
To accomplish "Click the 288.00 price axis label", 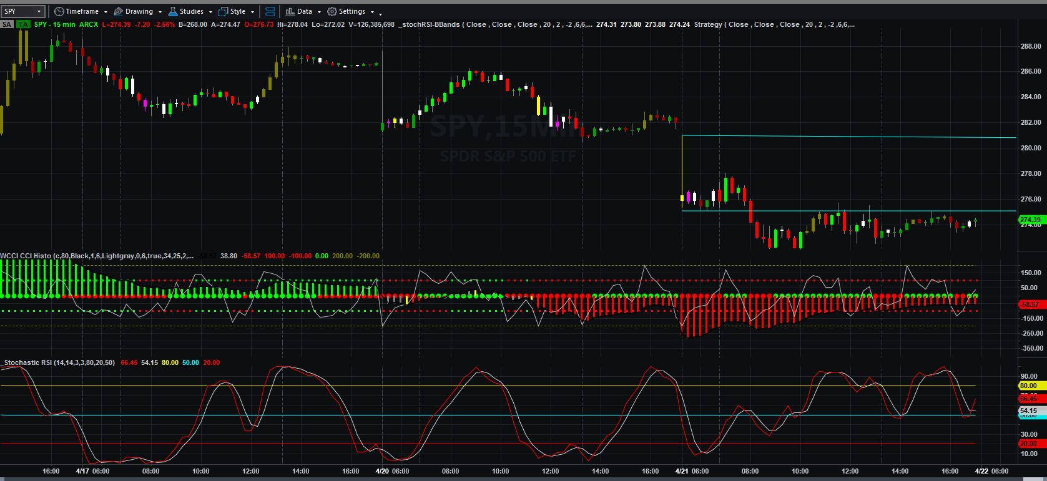I will pyautogui.click(x=1031, y=46).
